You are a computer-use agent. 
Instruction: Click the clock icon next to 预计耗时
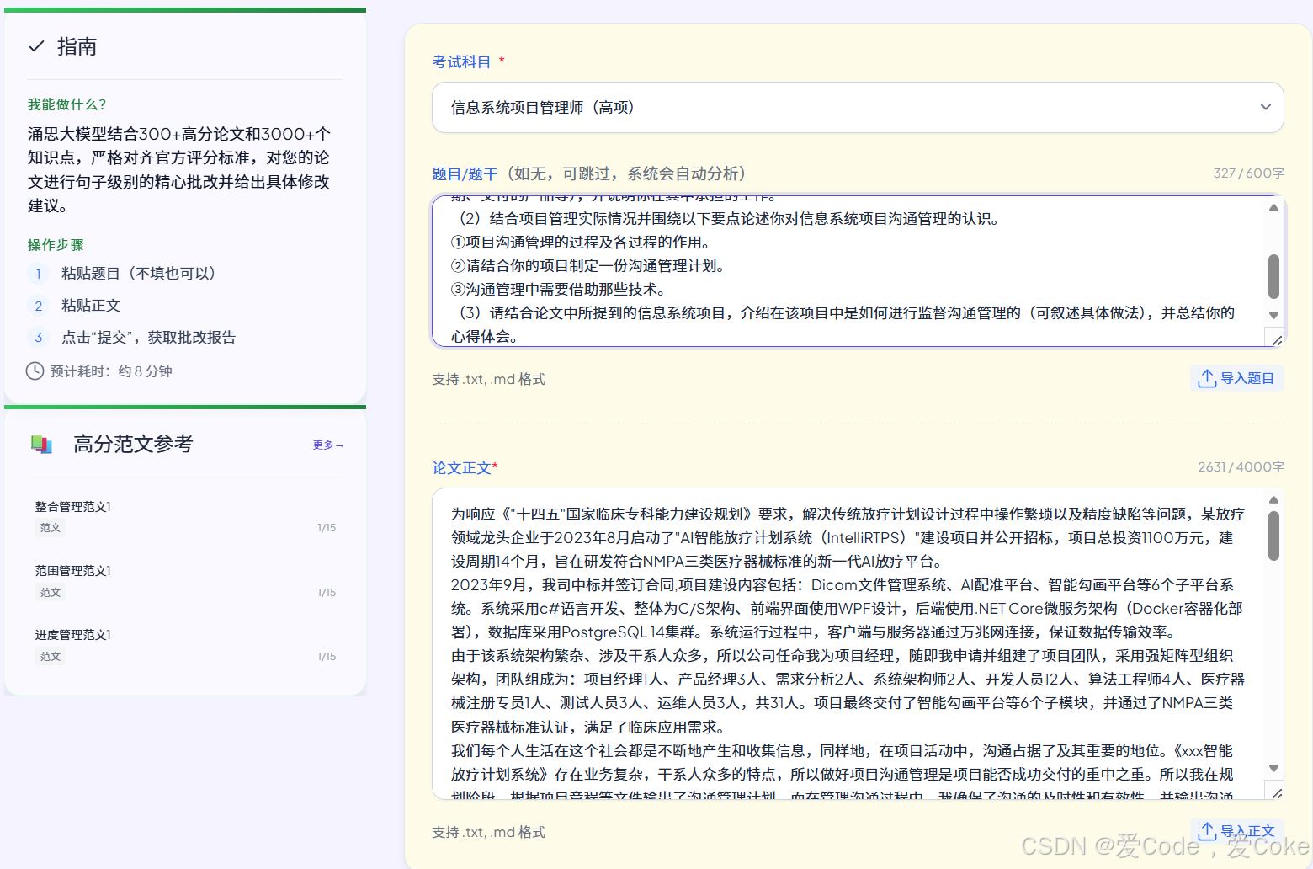(x=35, y=371)
